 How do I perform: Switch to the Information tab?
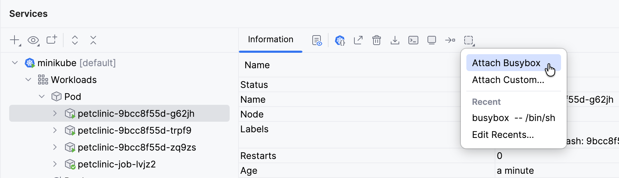pos(271,39)
